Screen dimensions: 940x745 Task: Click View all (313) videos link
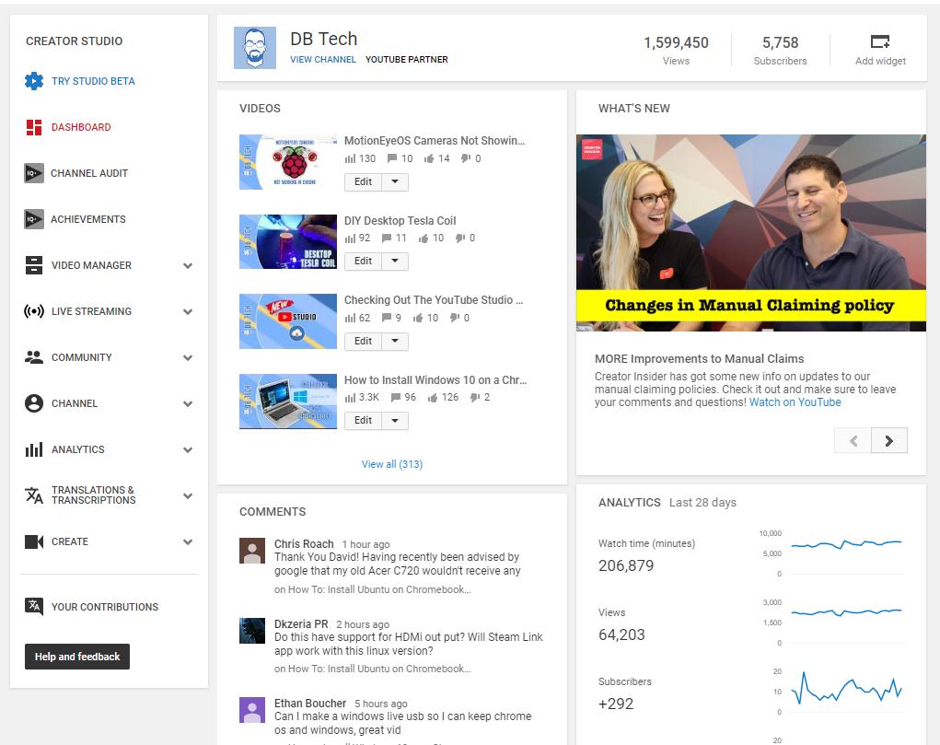tap(392, 464)
